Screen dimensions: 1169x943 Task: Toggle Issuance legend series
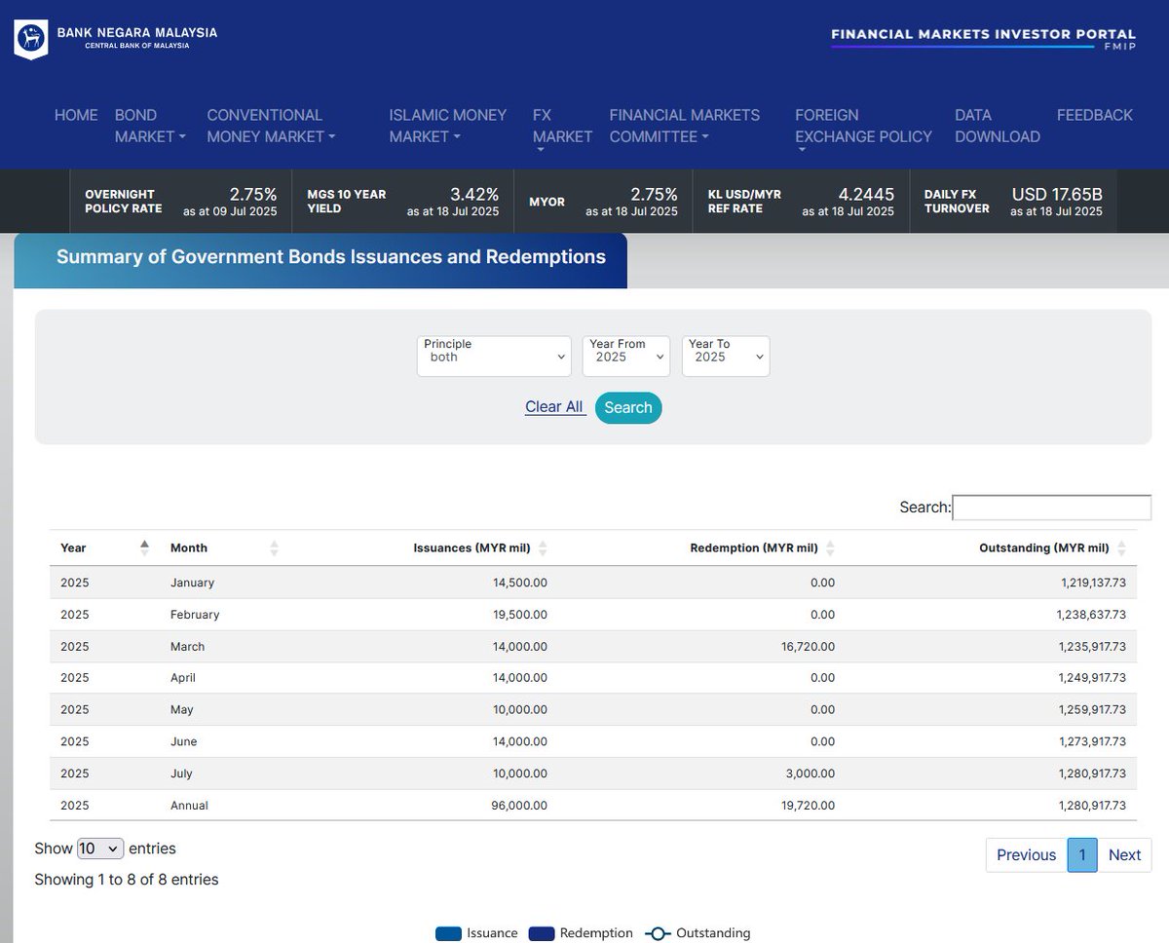click(476, 933)
